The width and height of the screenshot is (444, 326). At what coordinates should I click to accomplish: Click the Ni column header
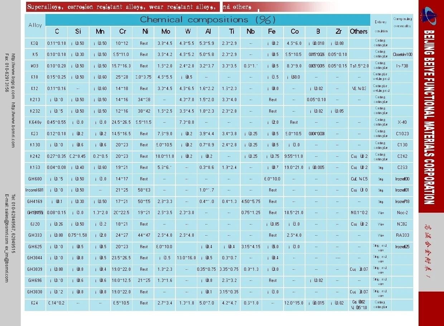pyautogui.click(x=145, y=32)
